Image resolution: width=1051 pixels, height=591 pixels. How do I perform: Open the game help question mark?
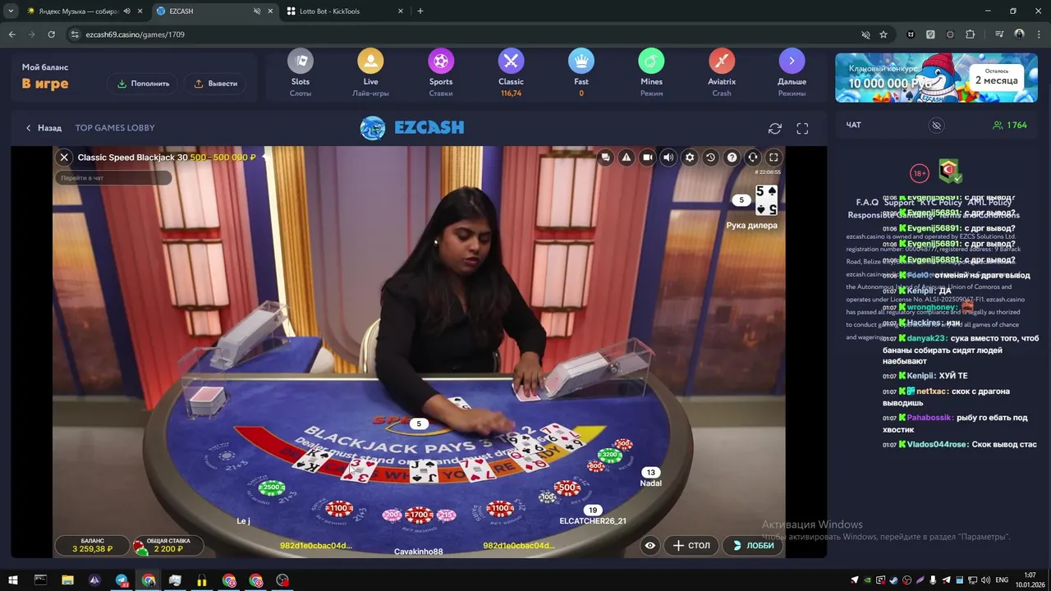(732, 158)
